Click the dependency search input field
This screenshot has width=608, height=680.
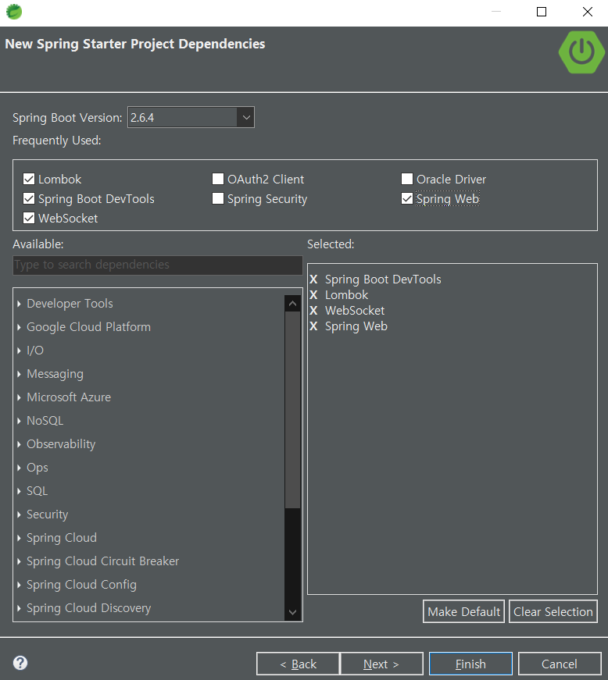click(x=158, y=265)
